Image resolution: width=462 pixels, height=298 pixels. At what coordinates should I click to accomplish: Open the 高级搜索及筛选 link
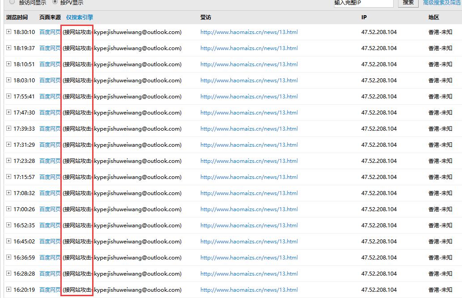442,3
